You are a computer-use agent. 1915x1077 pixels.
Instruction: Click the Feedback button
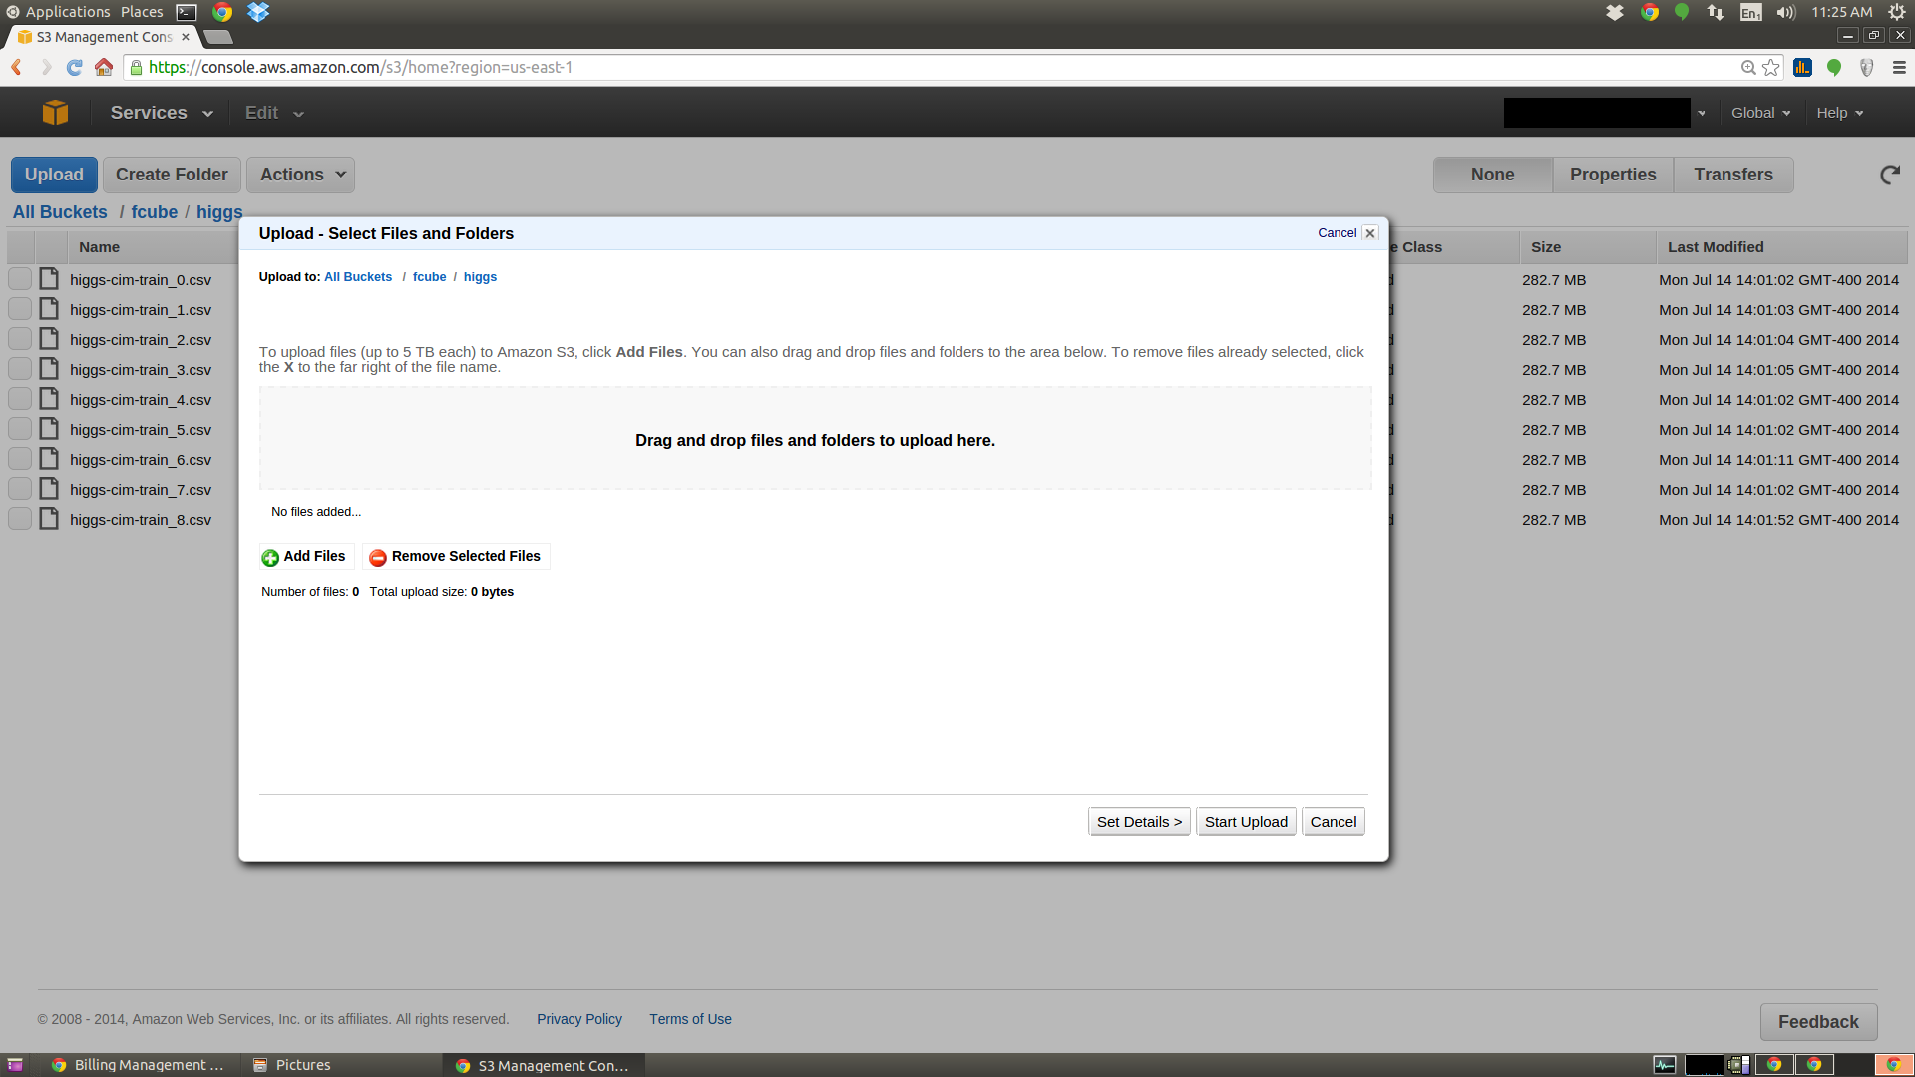[x=1818, y=1022]
